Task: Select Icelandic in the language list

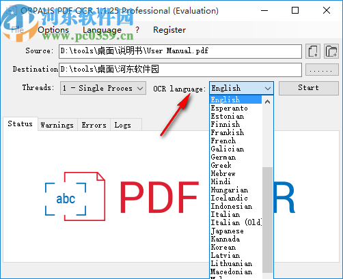Action: click(236, 198)
